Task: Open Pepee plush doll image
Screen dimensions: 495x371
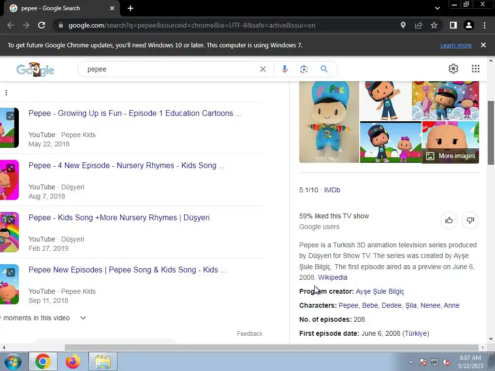Action: (329, 122)
